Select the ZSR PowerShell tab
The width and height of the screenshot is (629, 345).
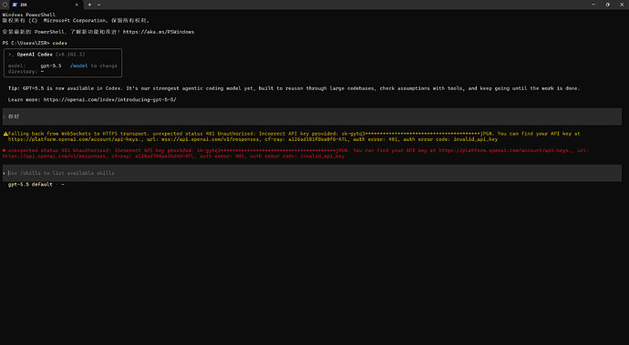(46, 5)
